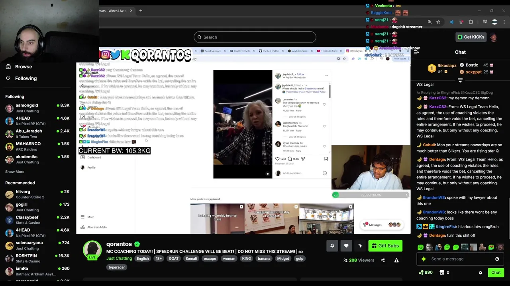Viewport: 510px width, 286px height.
Task: Open ROSHTEIN recommended channel
Action: pyautogui.click(x=37, y=258)
